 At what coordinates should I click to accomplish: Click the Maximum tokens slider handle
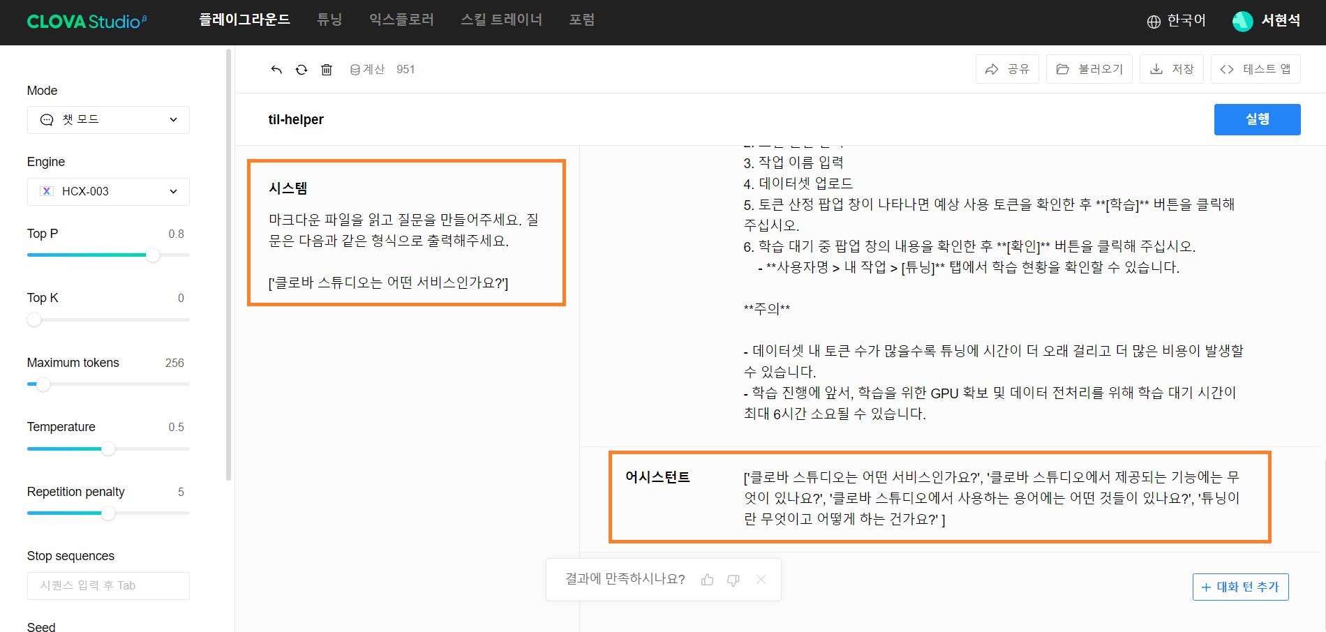(x=43, y=384)
